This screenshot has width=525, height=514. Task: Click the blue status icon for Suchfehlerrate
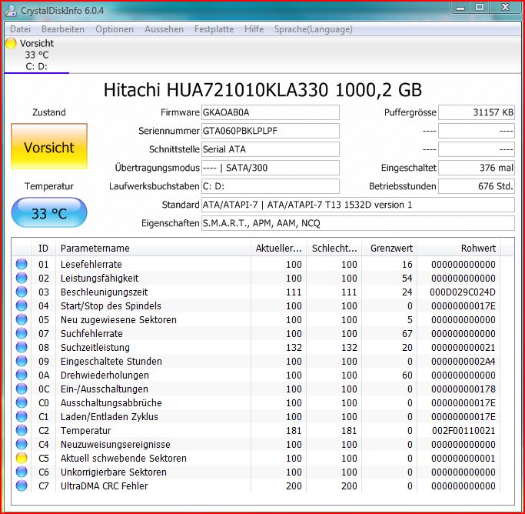pyautogui.click(x=22, y=333)
